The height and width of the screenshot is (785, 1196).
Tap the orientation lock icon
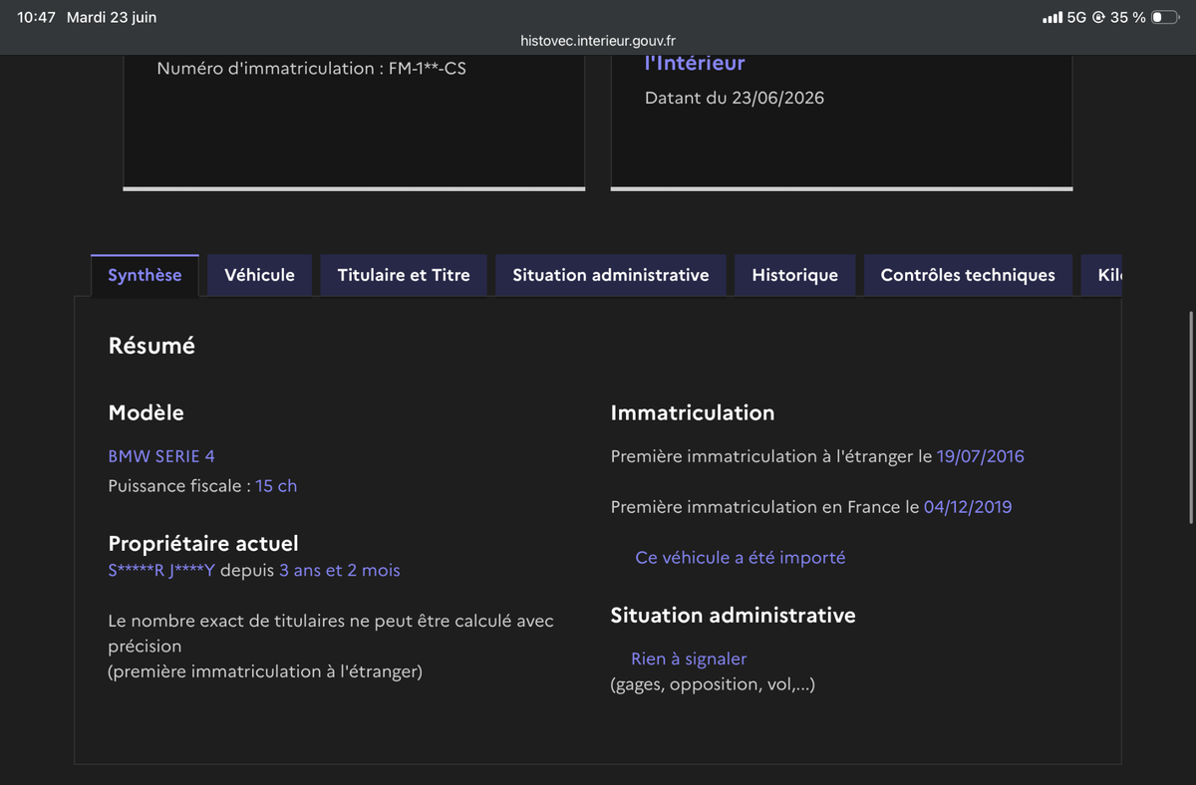point(1098,18)
